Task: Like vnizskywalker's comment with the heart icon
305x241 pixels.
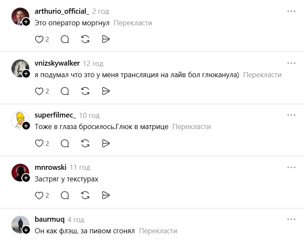Action: (39, 91)
